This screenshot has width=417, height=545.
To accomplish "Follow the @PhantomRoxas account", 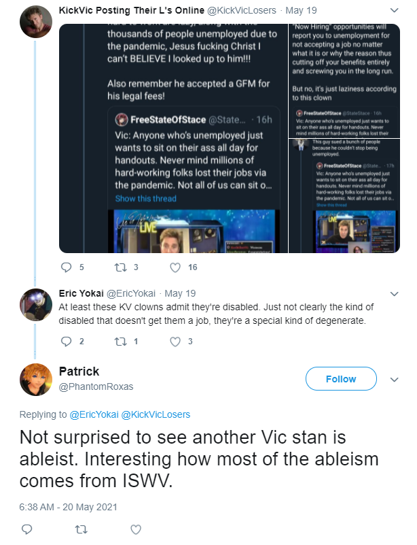I will (341, 379).
